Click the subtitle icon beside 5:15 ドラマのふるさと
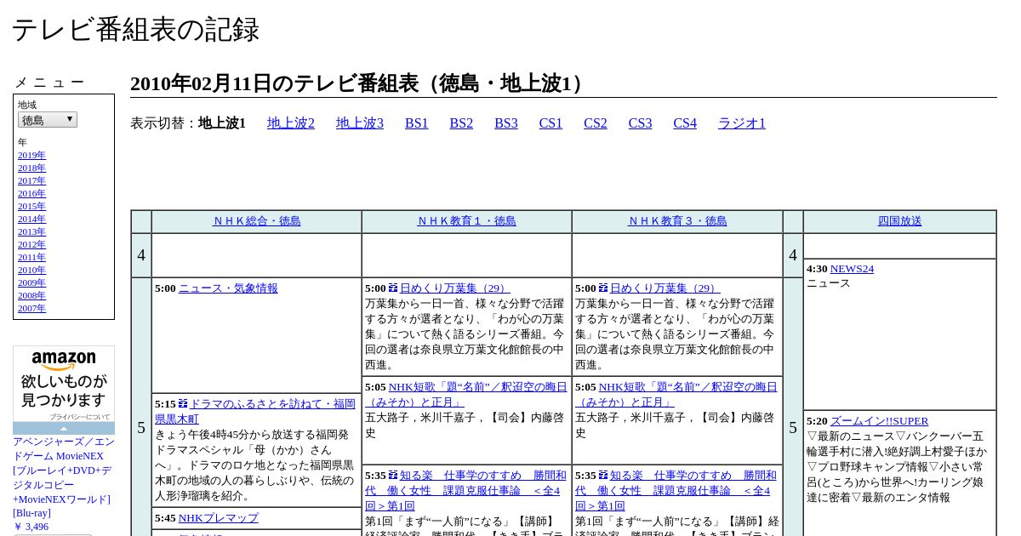 (183, 404)
